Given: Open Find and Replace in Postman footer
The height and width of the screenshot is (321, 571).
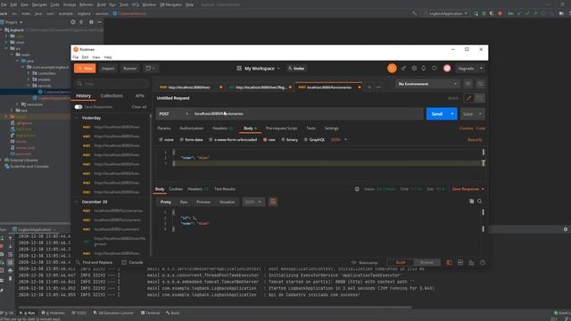Looking at the screenshot, I should click(x=94, y=262).
